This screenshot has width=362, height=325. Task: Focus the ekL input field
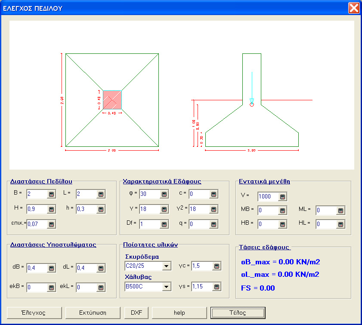point(87,288)
